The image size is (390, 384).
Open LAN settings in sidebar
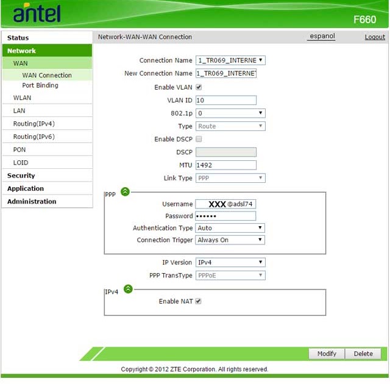[48, 111]
